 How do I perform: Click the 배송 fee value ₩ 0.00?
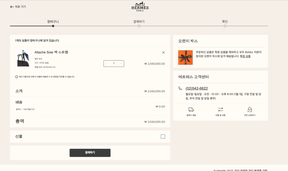click(160, 107)
